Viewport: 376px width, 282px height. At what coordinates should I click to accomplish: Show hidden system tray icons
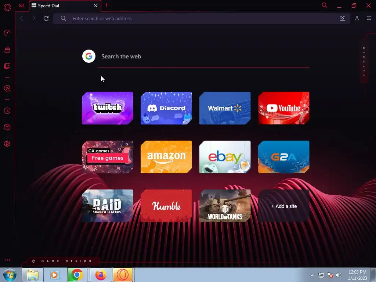click(x=312, y=275)
